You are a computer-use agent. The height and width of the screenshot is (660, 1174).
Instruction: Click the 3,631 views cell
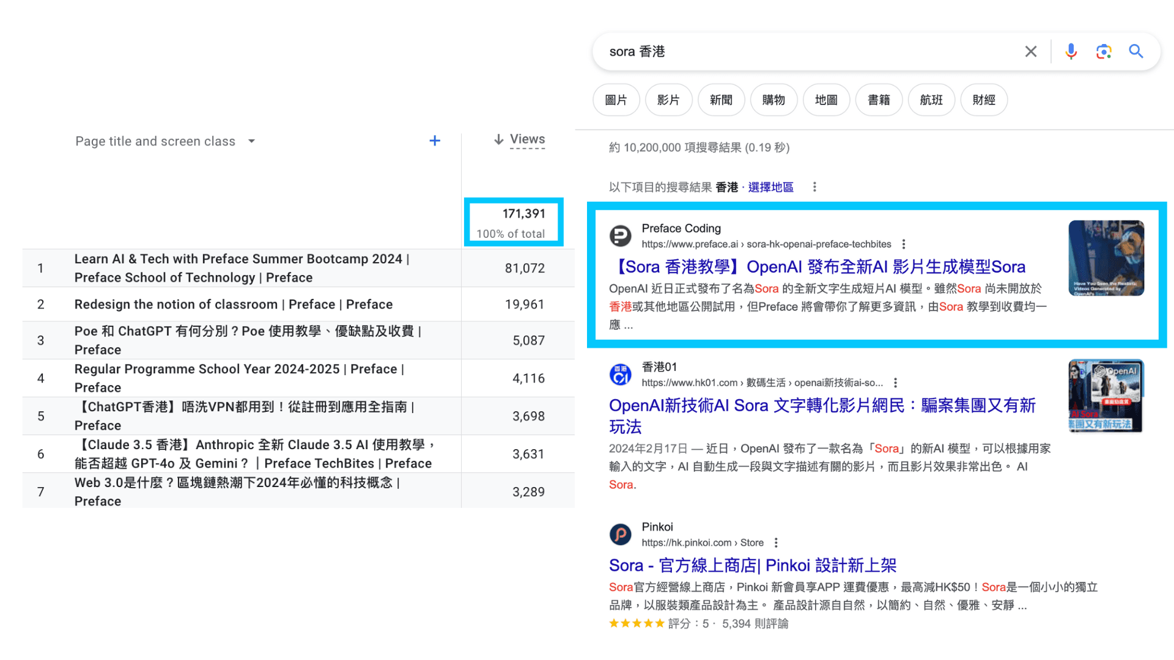pyautogui.click(x=528, y=454)
